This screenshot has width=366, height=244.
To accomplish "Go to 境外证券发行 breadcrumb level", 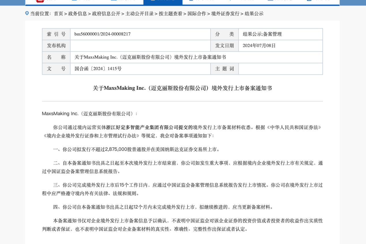I will [225, 14].
